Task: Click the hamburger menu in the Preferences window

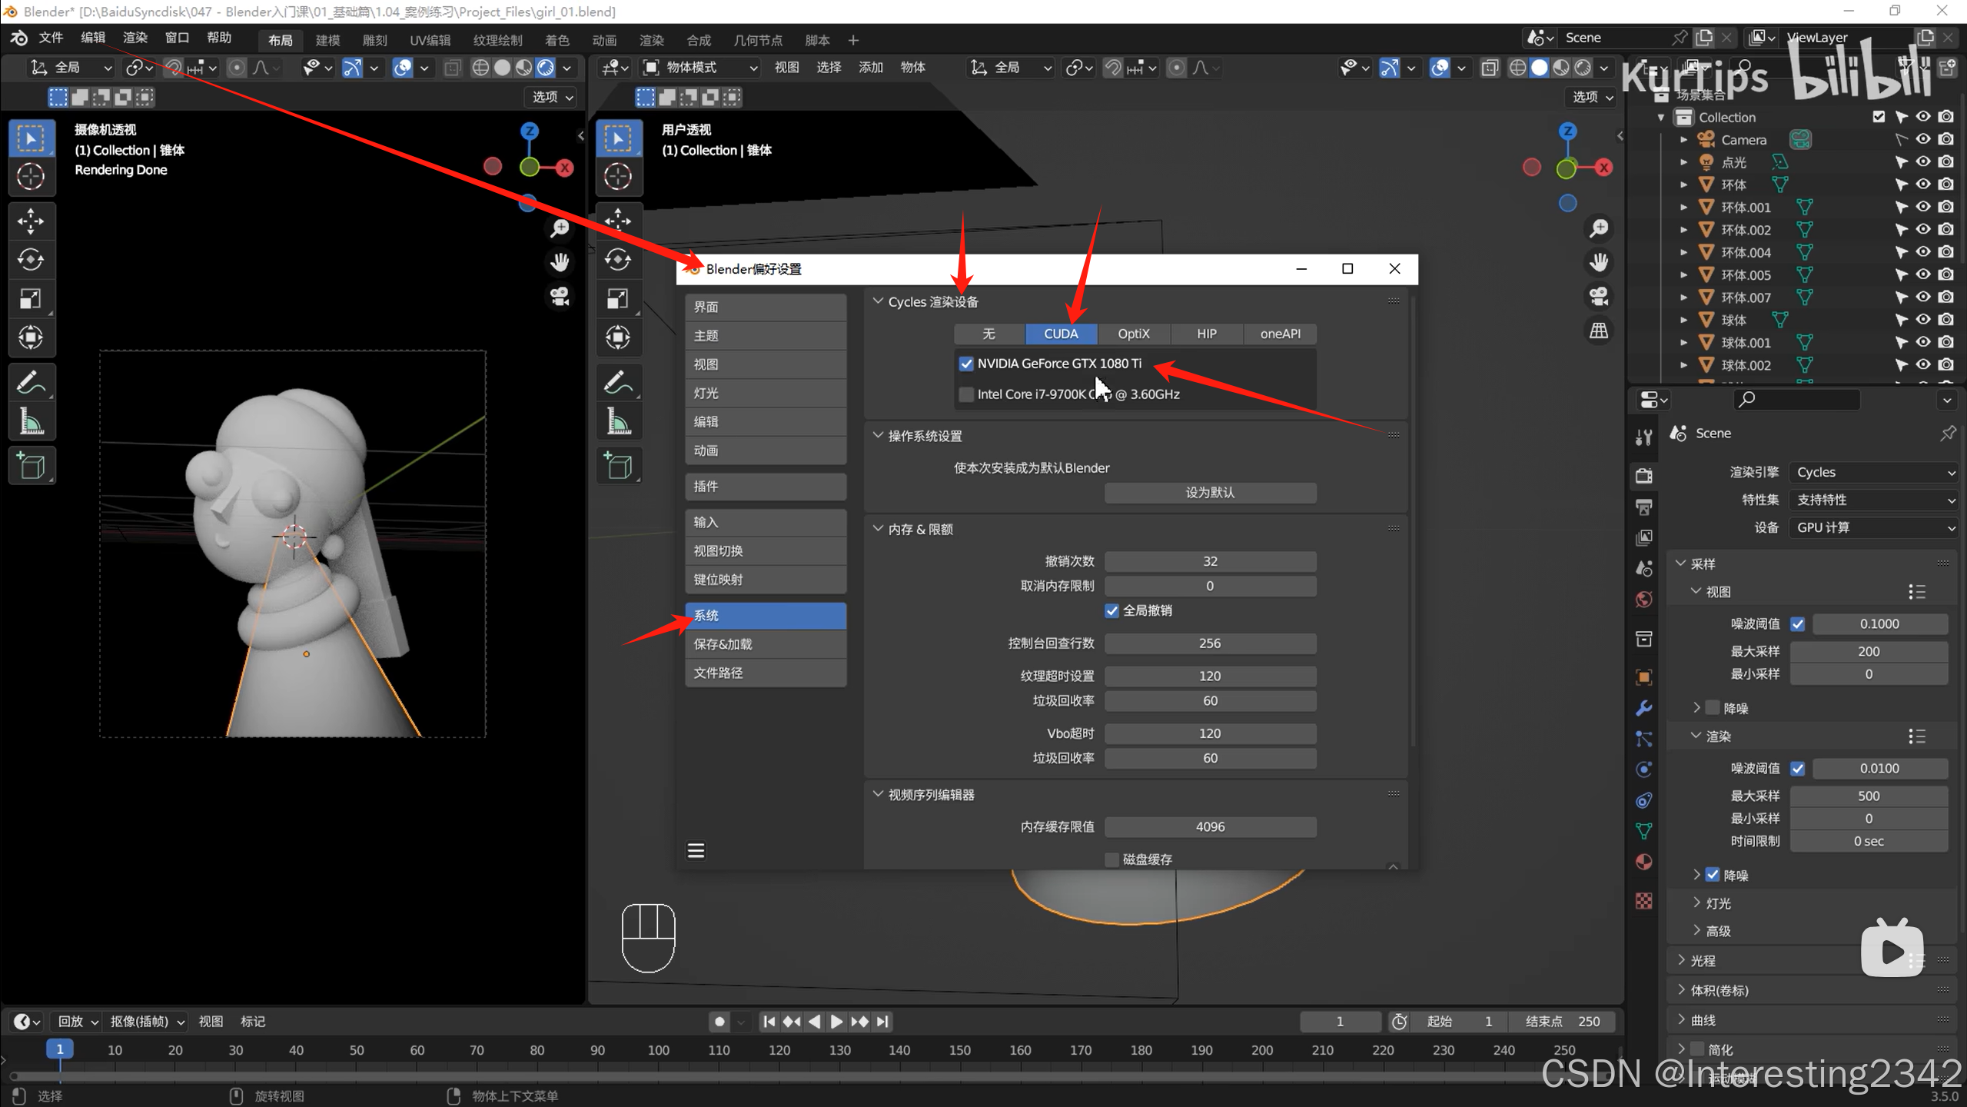Action: pos(696,850)
